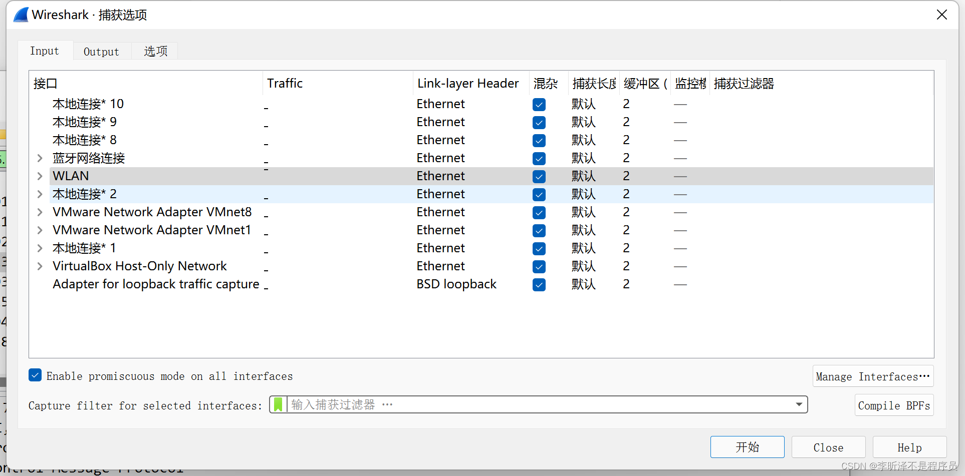The image size is (965, 476).
Task: Click buffer value 2 in 本地连接* 10 row
Action: click(626, 104)
